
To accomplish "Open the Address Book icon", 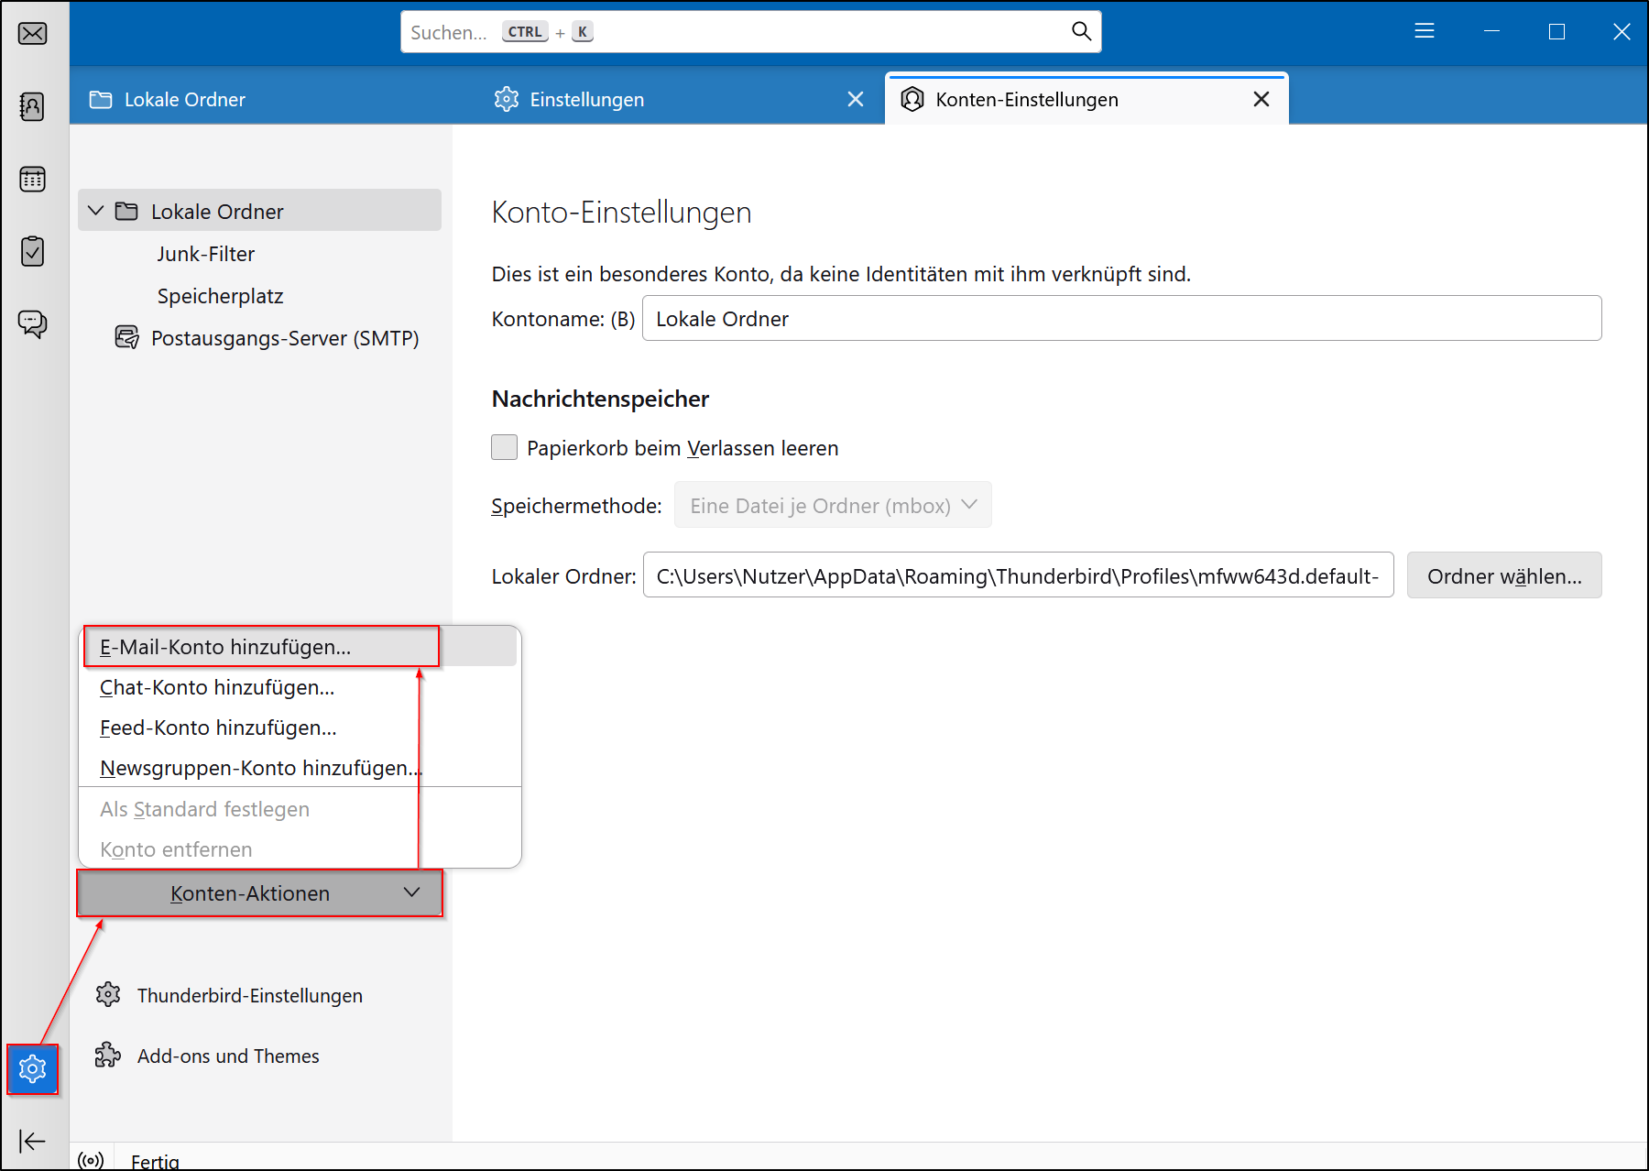I will click(x=33, y=106).
